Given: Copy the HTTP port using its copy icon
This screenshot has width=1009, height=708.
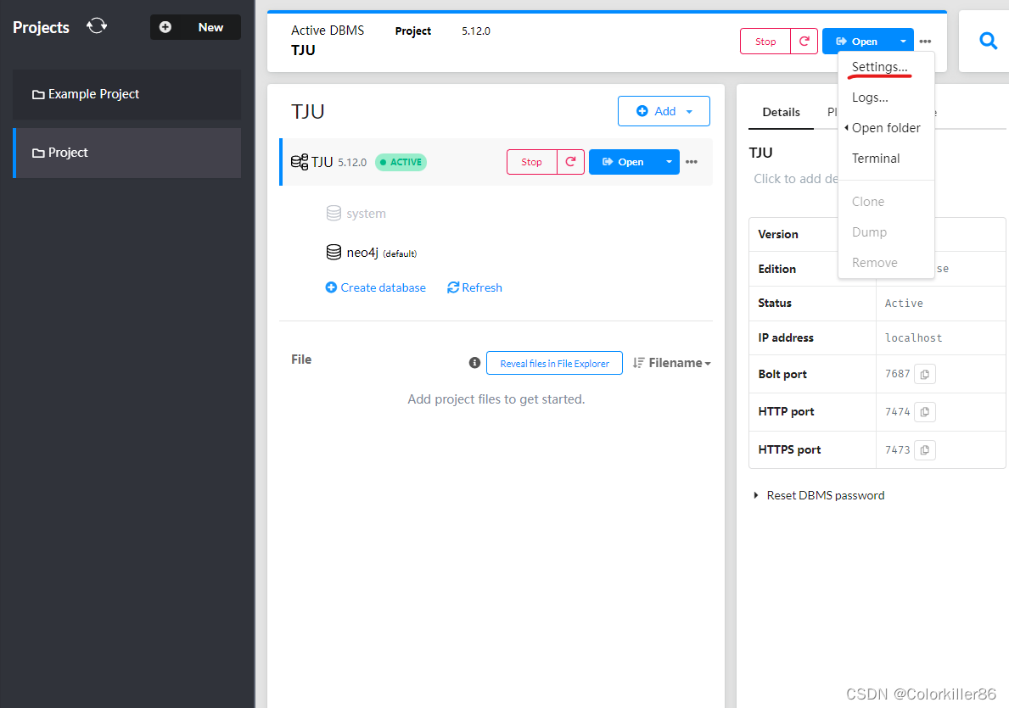Looking at the screenshot, I should pos(924,411).
